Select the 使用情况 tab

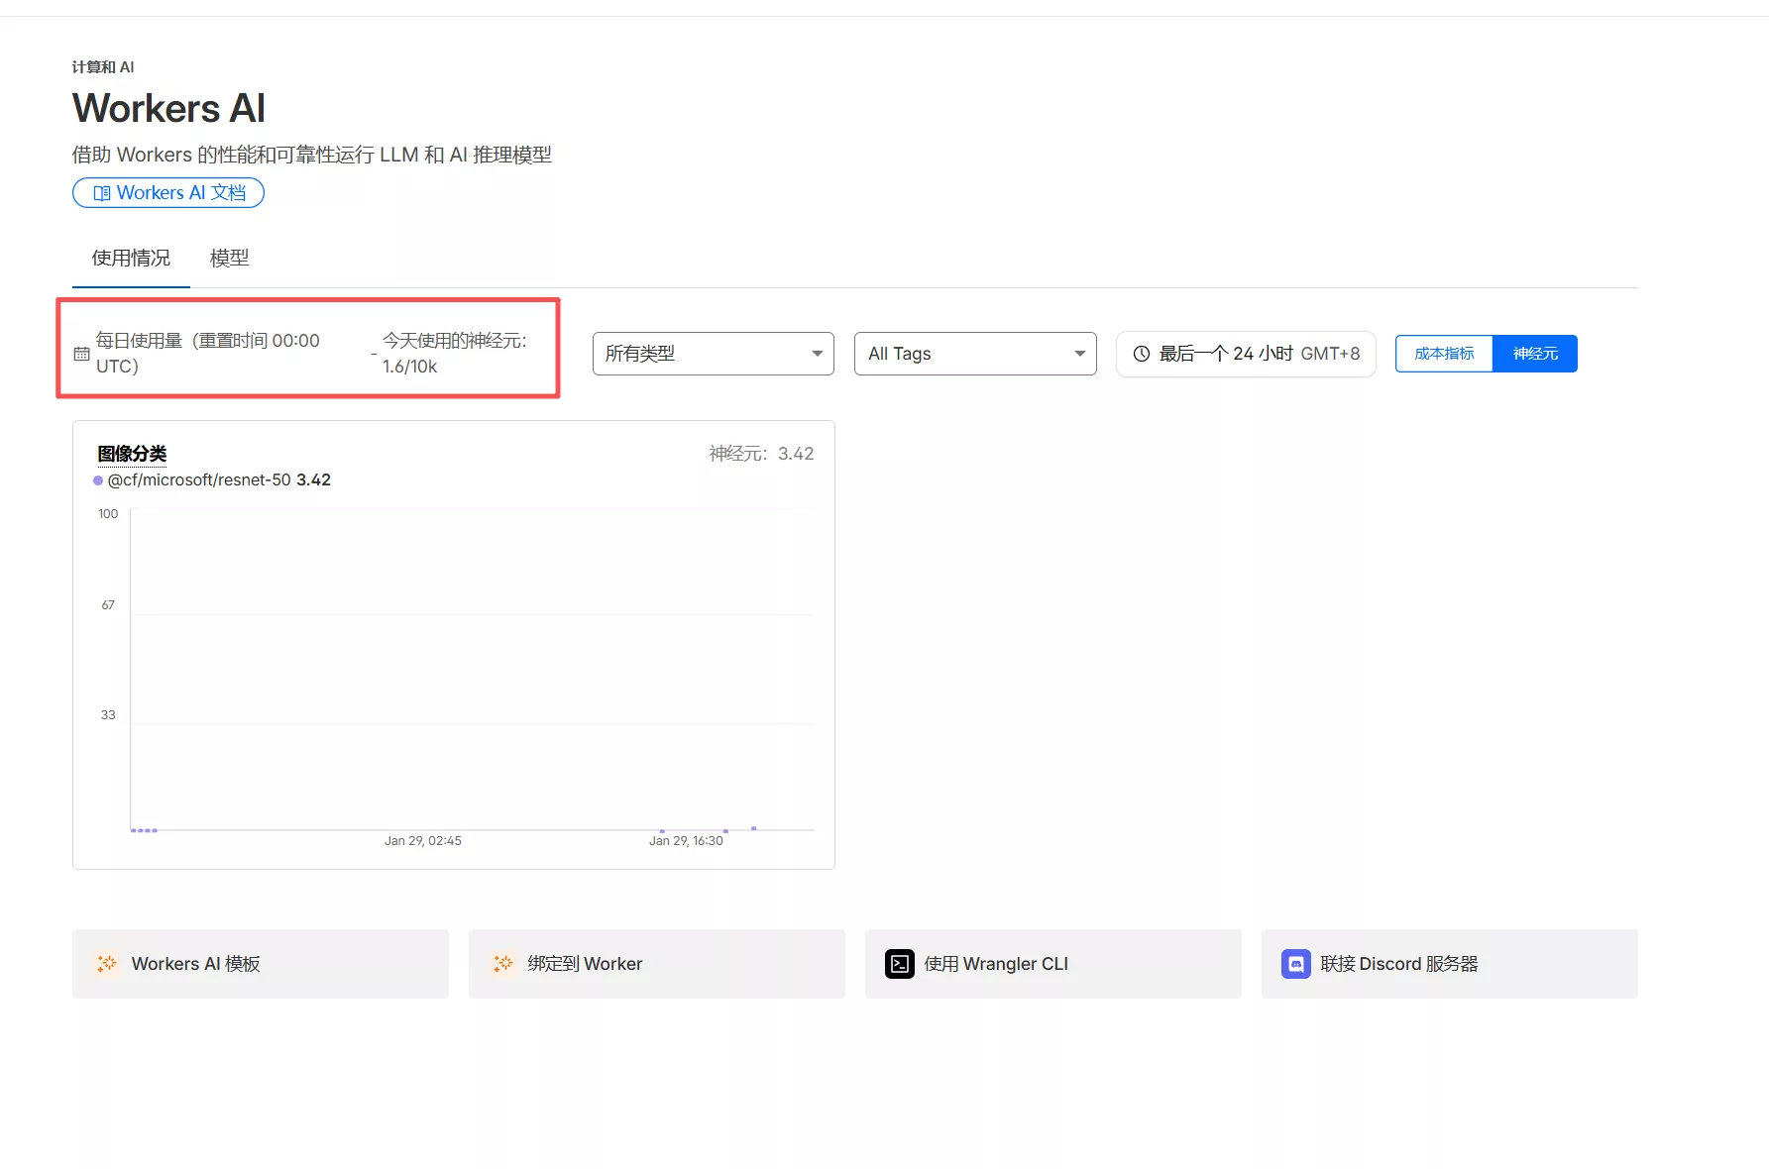point(130,258)
